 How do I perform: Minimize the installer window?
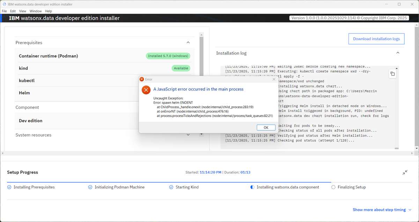[387, 4]
